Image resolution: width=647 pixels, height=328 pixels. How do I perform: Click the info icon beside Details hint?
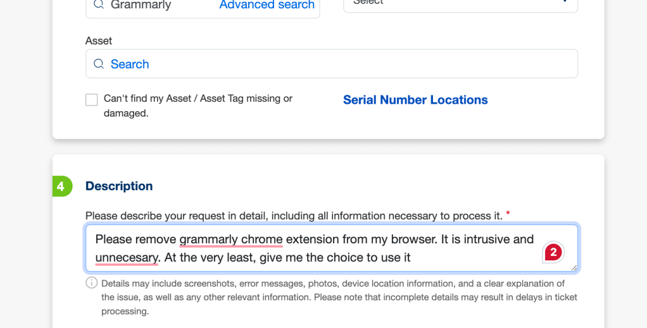coord(92,282)
